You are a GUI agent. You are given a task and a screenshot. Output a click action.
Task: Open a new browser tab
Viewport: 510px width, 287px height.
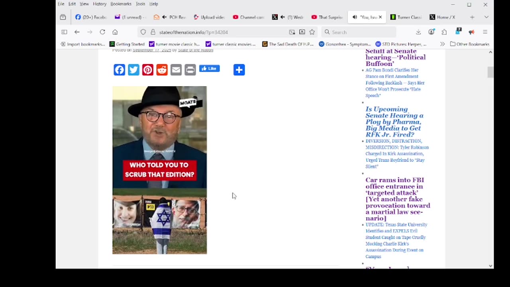472,17
